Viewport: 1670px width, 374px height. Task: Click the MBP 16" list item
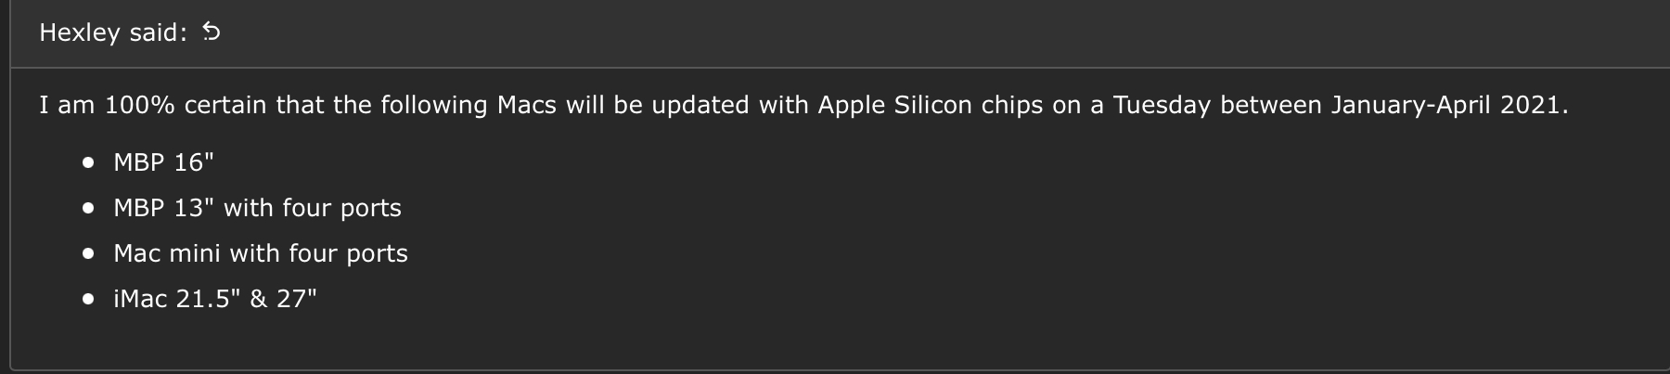(163, 162)
